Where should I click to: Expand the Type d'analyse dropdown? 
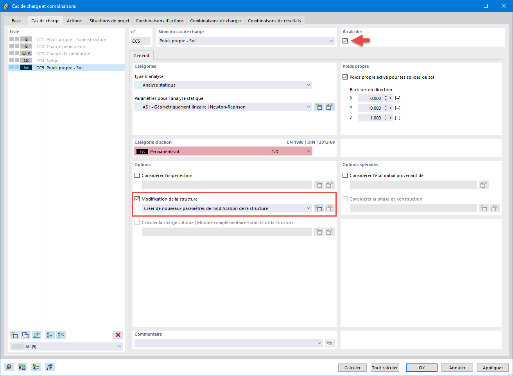[308, 85]
